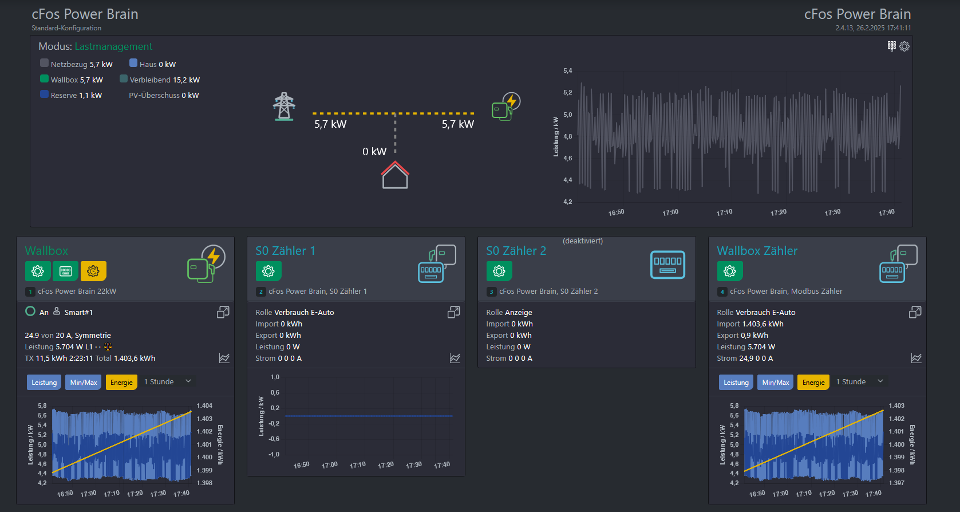The image size is (960, 512).
Task: Toggle Reserve legend entry
Action: (x=71, y=95)
